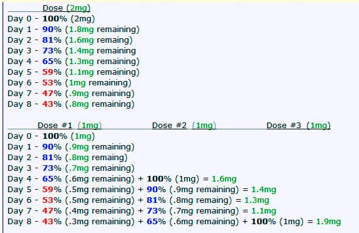The height and width of the screenshot is (233, 359).
Task: Click the green .8mg on Day 8 of 2mg dose
Action: click(79, 104)
